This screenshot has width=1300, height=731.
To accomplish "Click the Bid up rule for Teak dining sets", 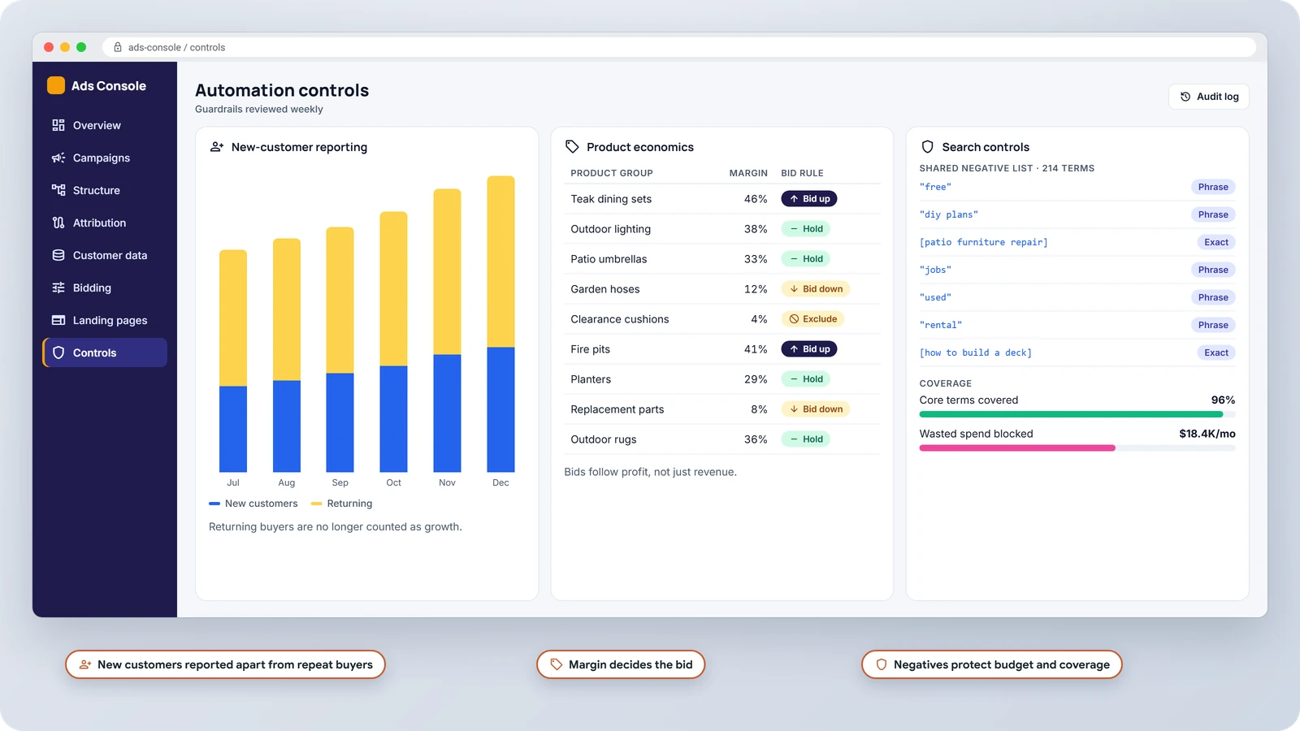I will 809,199.
